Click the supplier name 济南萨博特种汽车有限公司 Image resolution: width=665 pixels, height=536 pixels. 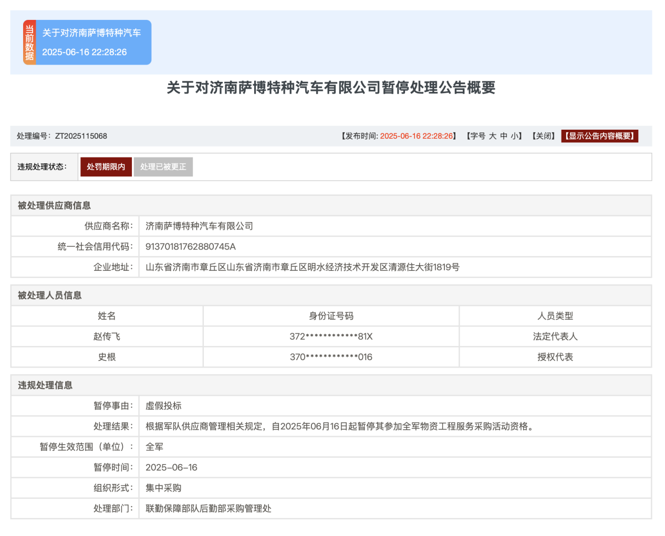tap(199, 226)
